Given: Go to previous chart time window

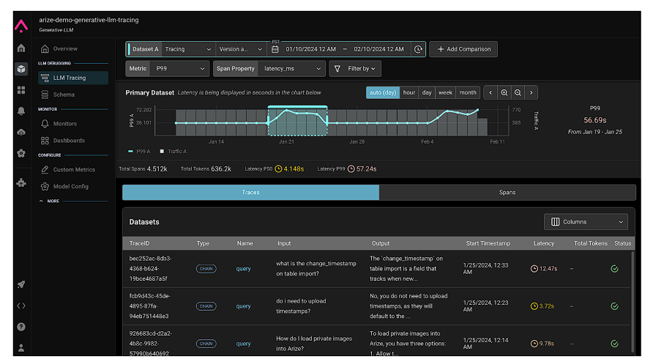Looking at the screenshot, I should [x=490, y=92].
